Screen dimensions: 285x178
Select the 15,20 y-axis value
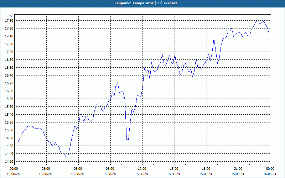click(9, 122)
